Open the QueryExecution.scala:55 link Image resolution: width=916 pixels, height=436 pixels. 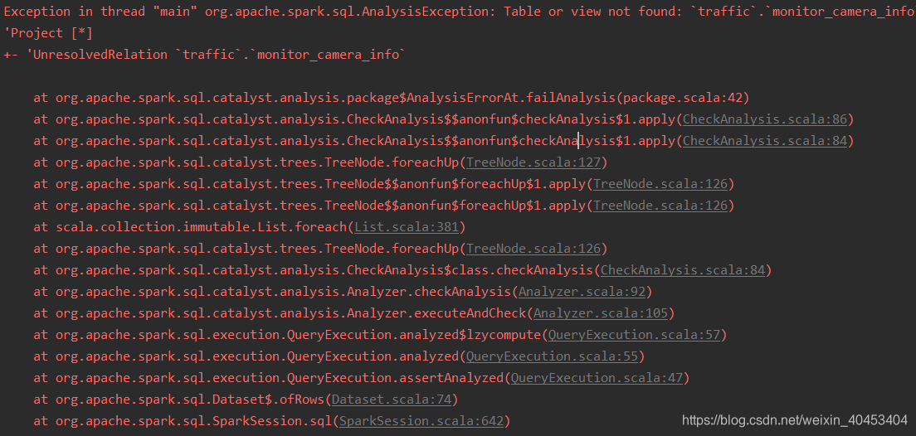coord(552,356)
